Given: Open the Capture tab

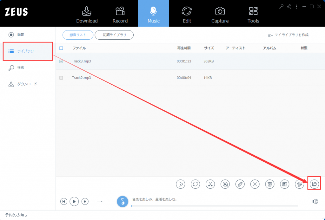Looking at the screenshot, I should click(x=220, y=13).
